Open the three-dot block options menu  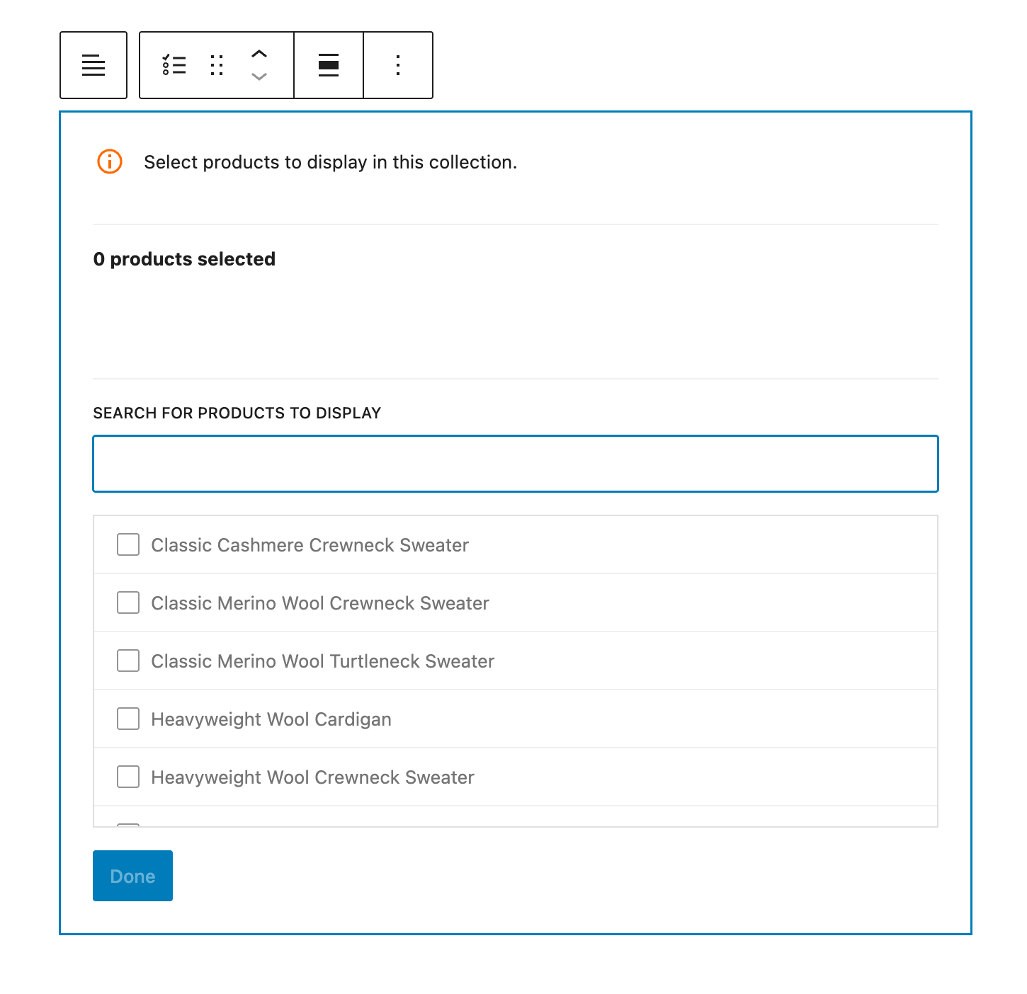pos(398,65)
